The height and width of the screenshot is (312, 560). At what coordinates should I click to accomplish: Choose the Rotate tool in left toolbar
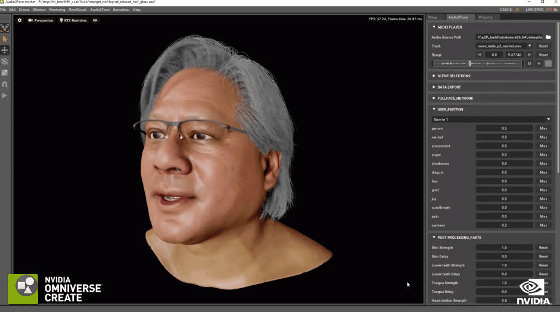tap(5, 62)
